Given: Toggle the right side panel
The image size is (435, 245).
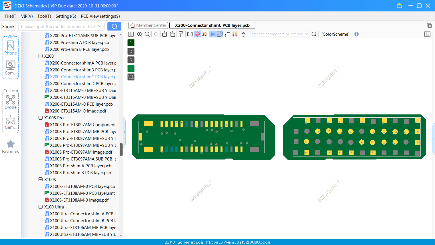Looking at the screenshot, I should click(x=427, y=34).
